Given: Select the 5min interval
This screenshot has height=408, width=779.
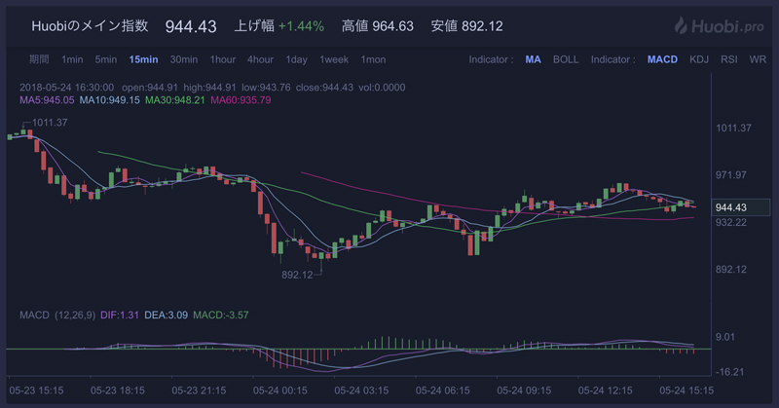Looking at the screenshot, I should (106, 59).
